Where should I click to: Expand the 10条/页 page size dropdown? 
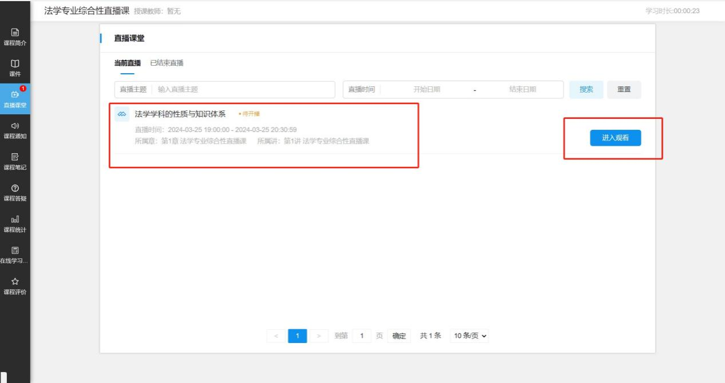click(470, 336)
